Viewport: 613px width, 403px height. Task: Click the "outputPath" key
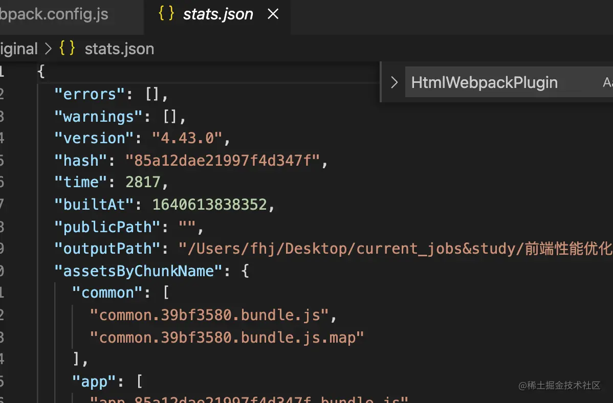tap(107, 249)
